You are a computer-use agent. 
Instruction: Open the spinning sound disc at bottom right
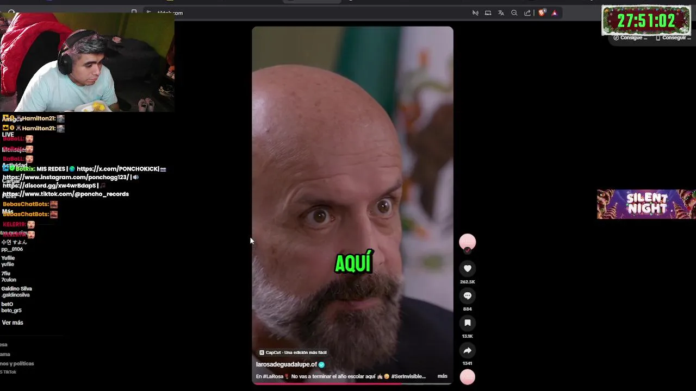tap(467, 377)
